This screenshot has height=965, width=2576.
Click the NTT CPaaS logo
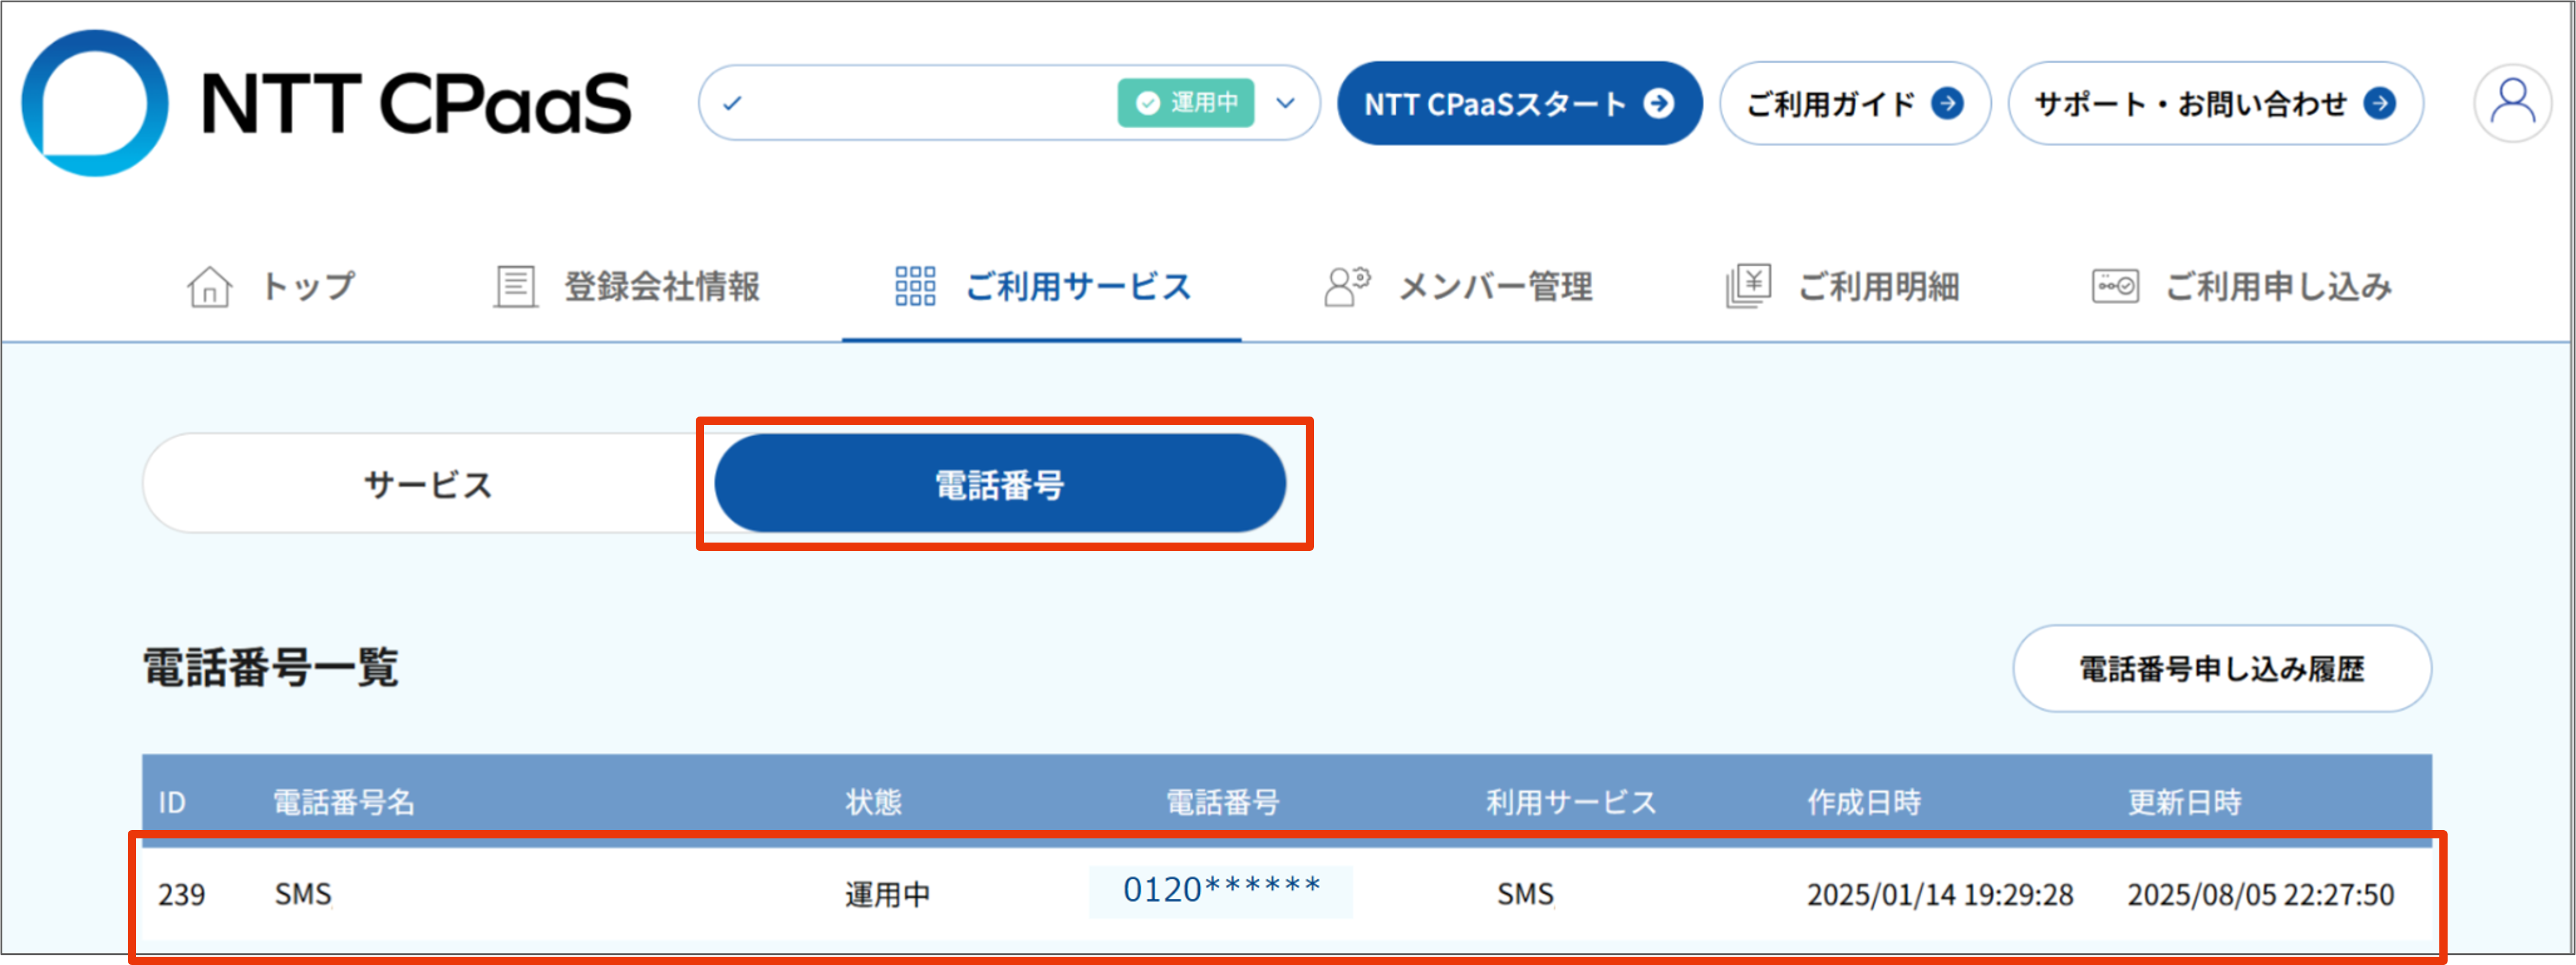(326, 103)
